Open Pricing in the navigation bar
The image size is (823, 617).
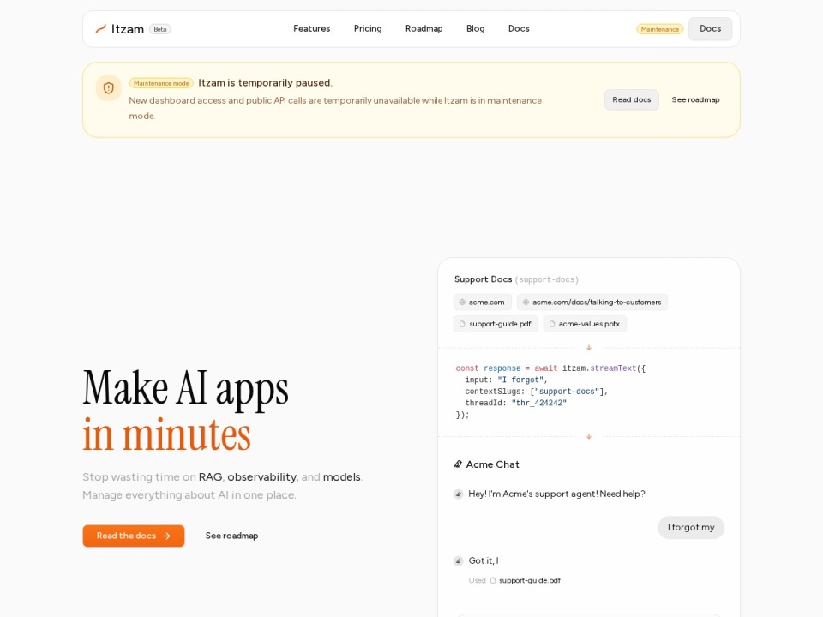pyautogui.click(x=368, y=29)
